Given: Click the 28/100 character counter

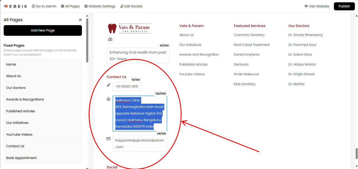Looking at the screenshot, I should click(x=161, y=133).
